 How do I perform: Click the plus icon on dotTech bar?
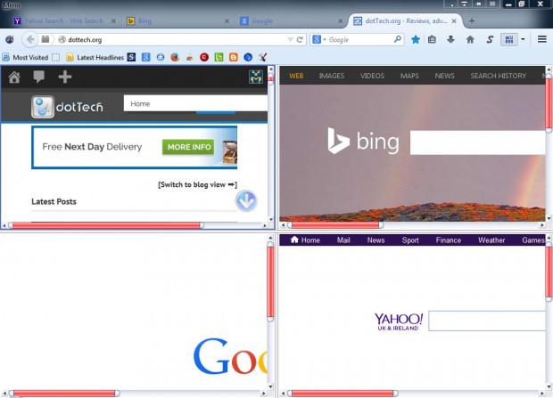[x=65, y=77]
